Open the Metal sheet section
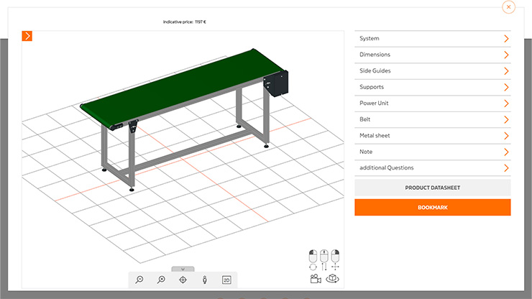The width and height of the screenshot is (532, 299). pyautogui.click(x=433, y=136)
